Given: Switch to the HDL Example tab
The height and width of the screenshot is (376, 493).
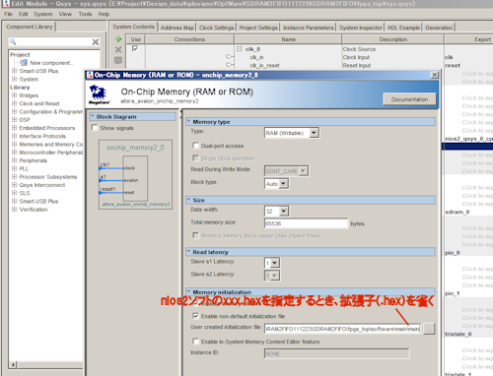Looking at the screenshot, I should [403, 28].
